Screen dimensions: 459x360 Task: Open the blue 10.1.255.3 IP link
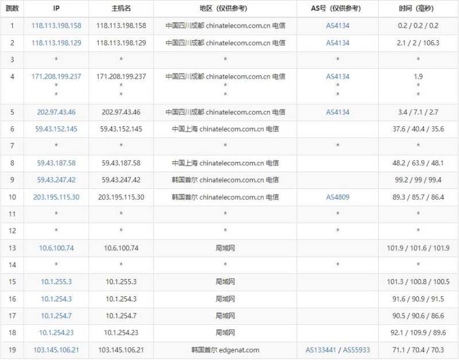(56, 282)
